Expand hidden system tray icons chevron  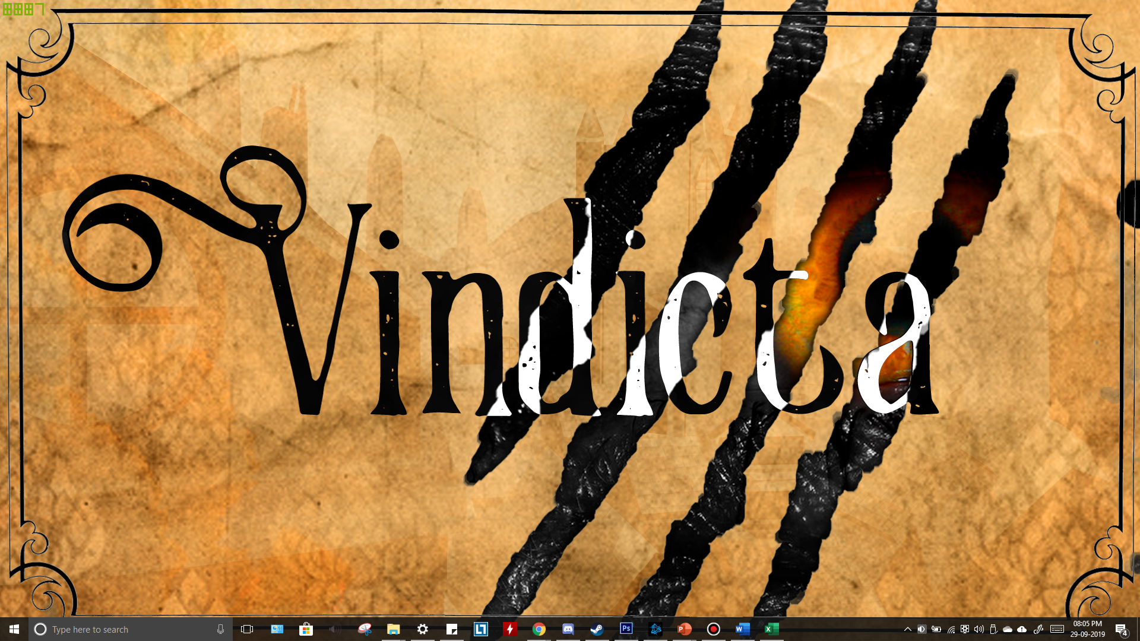tap(907, 629)
